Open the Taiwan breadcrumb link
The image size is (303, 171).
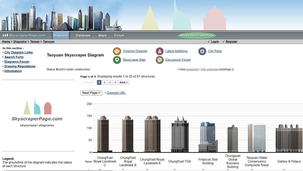point(35,41)
